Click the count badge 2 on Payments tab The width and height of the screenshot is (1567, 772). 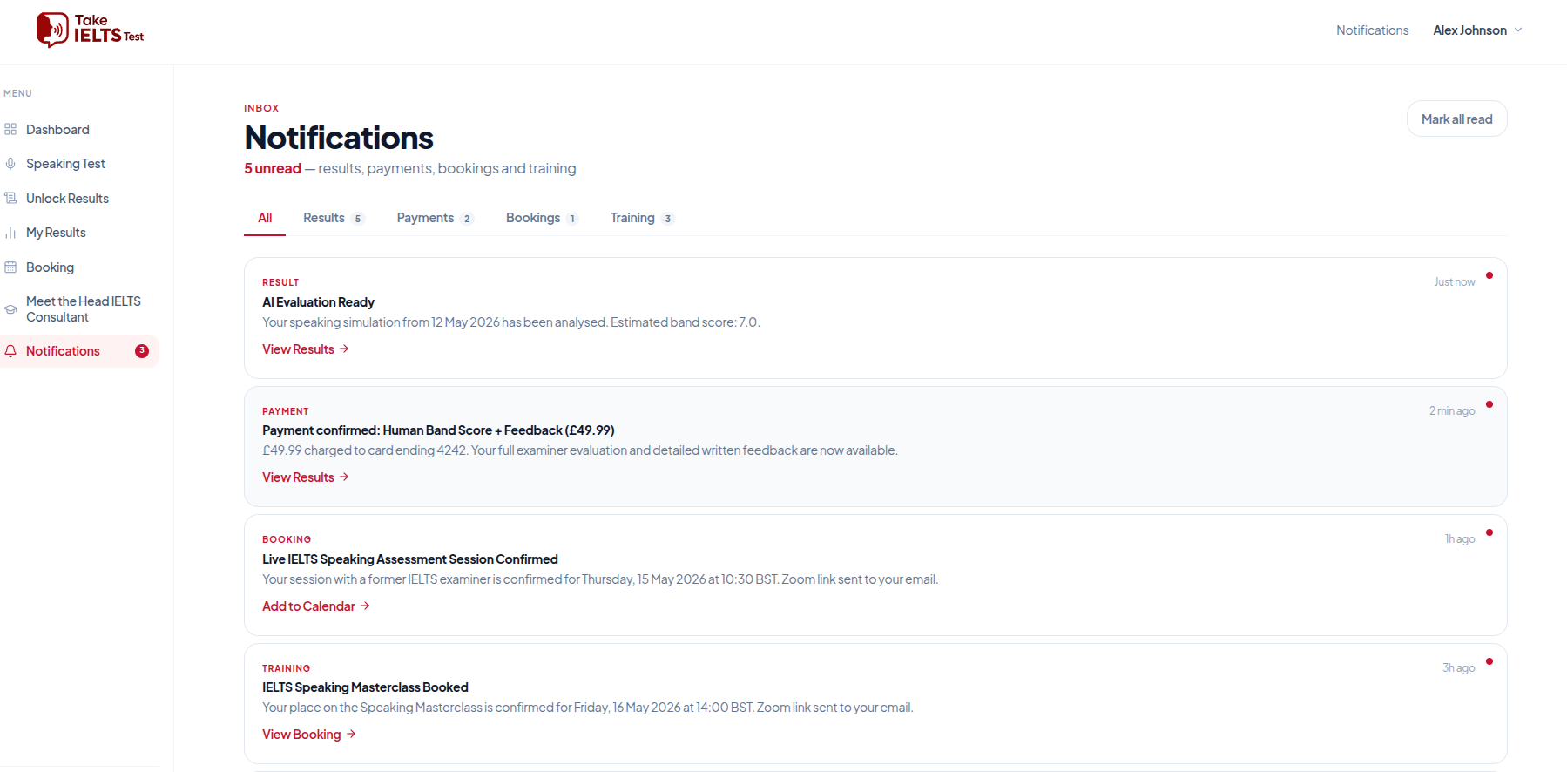click(467, 219)
